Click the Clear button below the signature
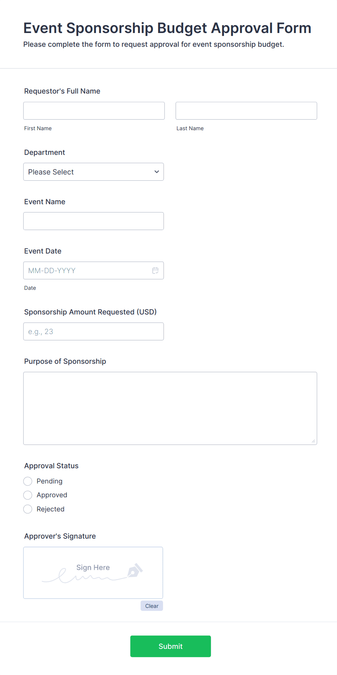Viewport: 337px width, 675px height. pos(151,605)
